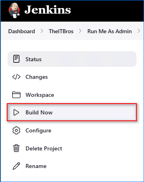Click the Status document icon
144x182 pixels.
click(16, 59)
